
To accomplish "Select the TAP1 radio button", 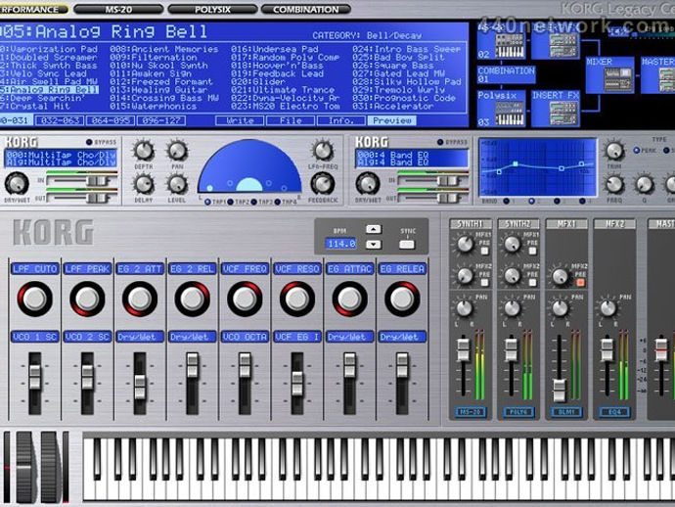I will click(x=208, y=202).
